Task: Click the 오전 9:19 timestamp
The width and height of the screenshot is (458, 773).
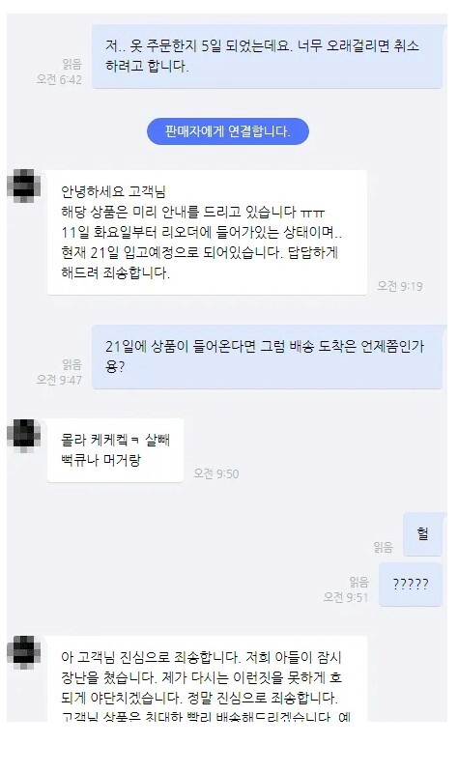Action: (400, 286)
